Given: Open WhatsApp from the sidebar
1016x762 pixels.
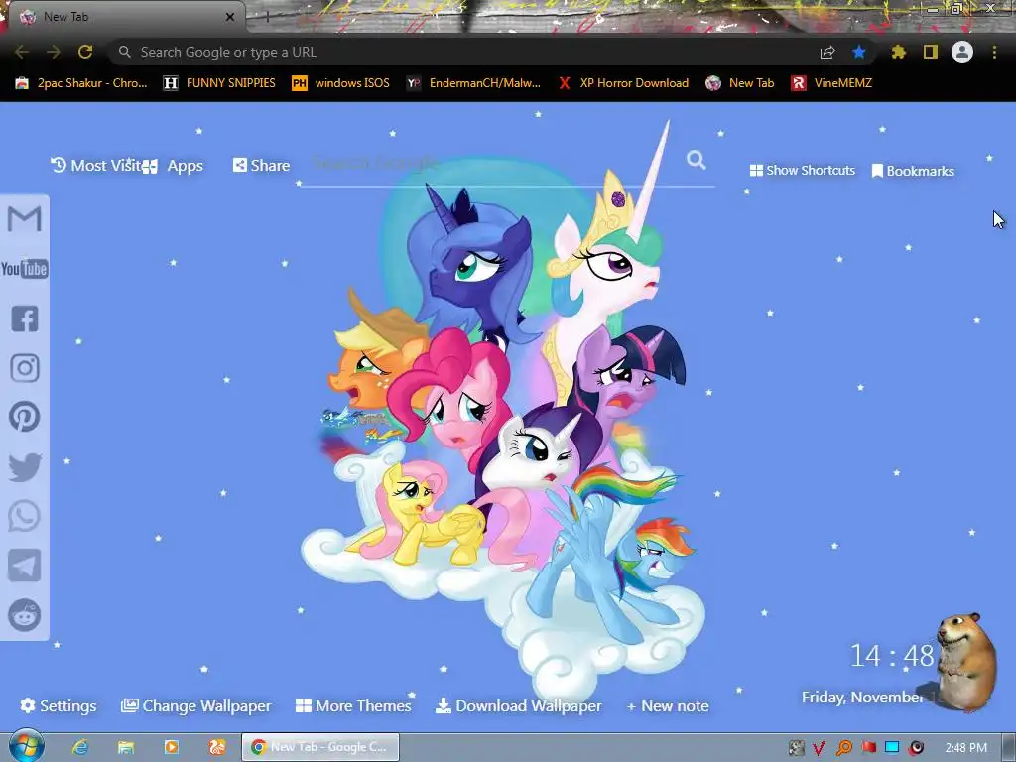Looking at the screenshot, I should click(25, 516).
